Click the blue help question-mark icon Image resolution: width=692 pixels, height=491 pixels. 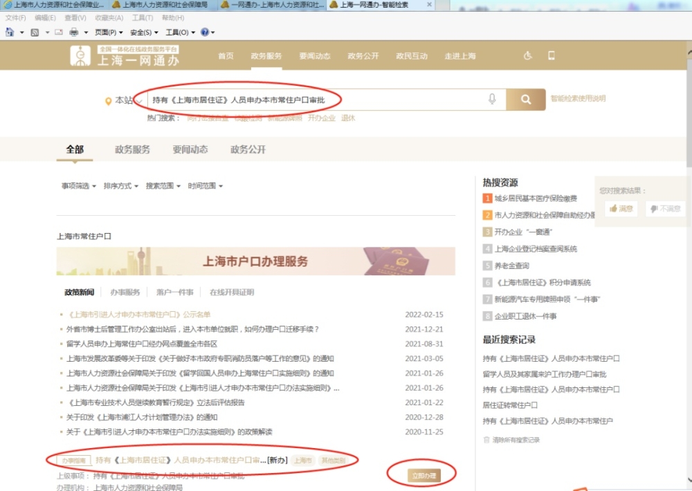point(205,33)
